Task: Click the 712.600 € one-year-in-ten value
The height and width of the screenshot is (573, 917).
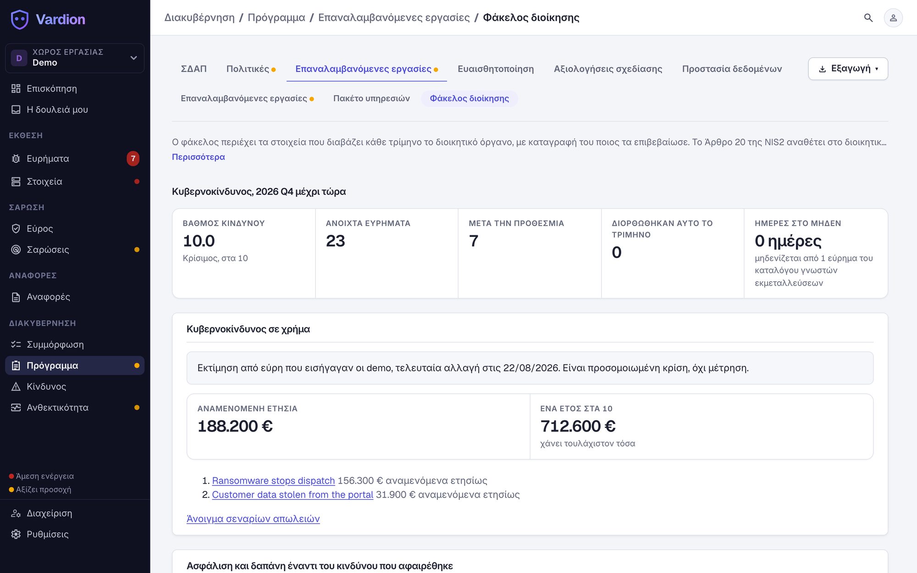Action: coord(578,426)
